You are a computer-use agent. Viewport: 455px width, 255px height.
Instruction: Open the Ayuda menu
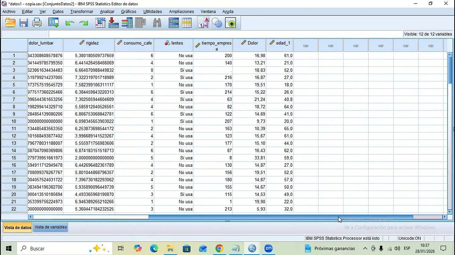(x=228, y=12)
